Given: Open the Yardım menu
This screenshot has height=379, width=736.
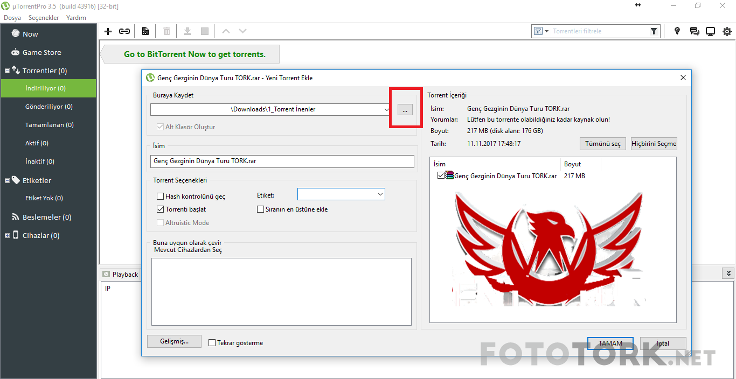Looking at the screenshot, I should click(x=76, y=18).
